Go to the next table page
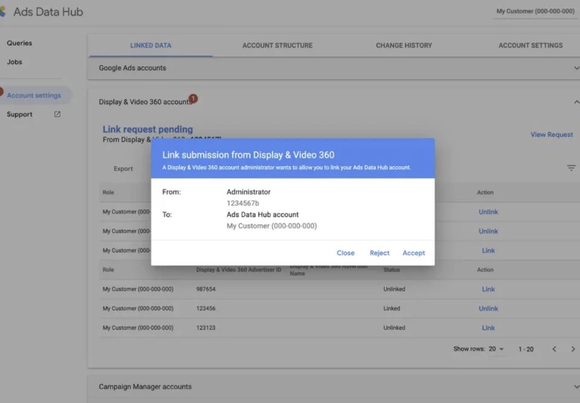 573,349
